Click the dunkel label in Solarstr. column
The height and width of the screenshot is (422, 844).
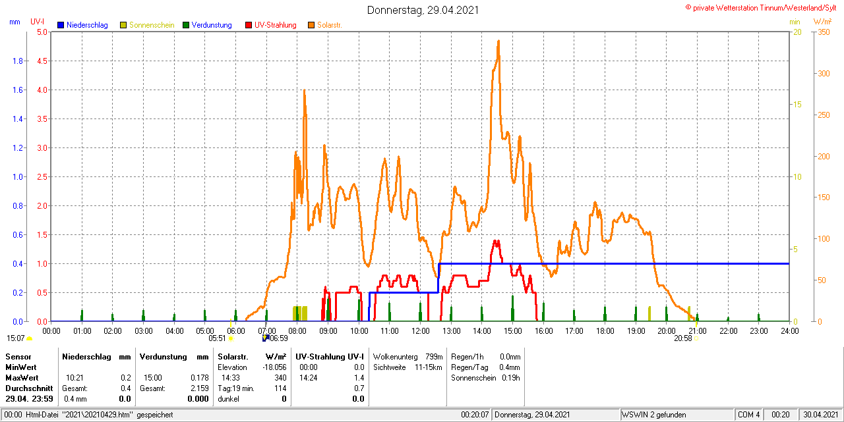[x=228, y=399]
